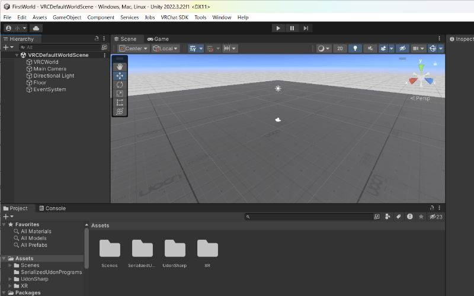474x296 pixels.
Task: Toggle Persp projection label
Action: (x=420, y=98)
